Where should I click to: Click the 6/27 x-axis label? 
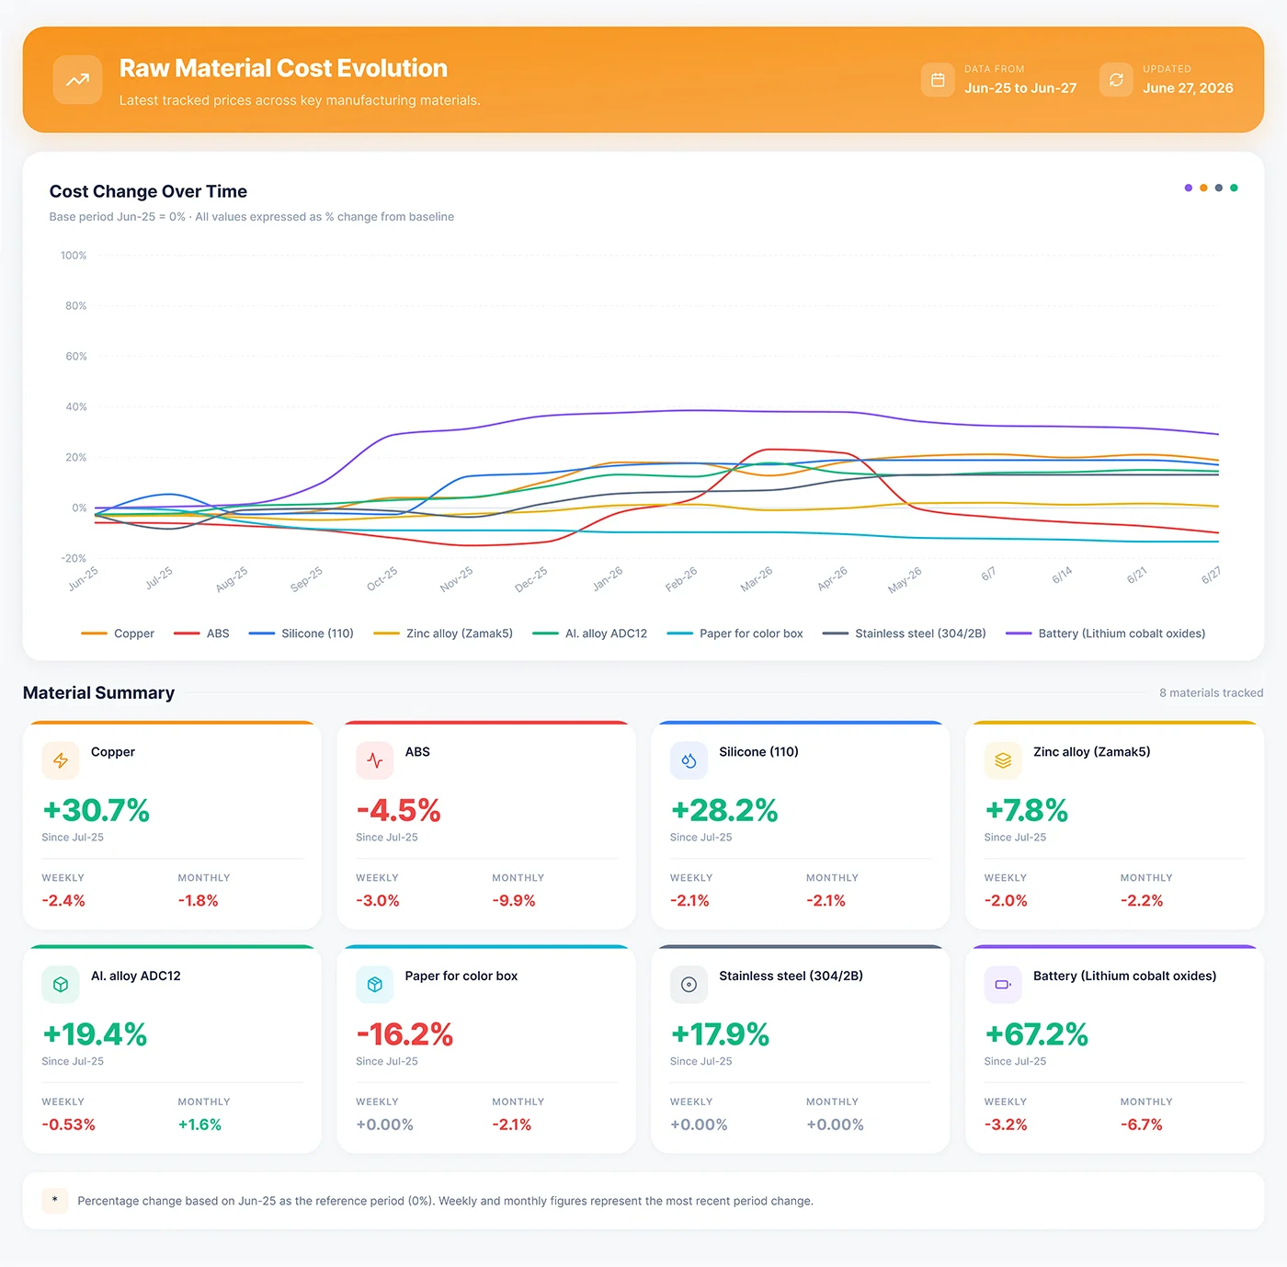[1212, 576]
